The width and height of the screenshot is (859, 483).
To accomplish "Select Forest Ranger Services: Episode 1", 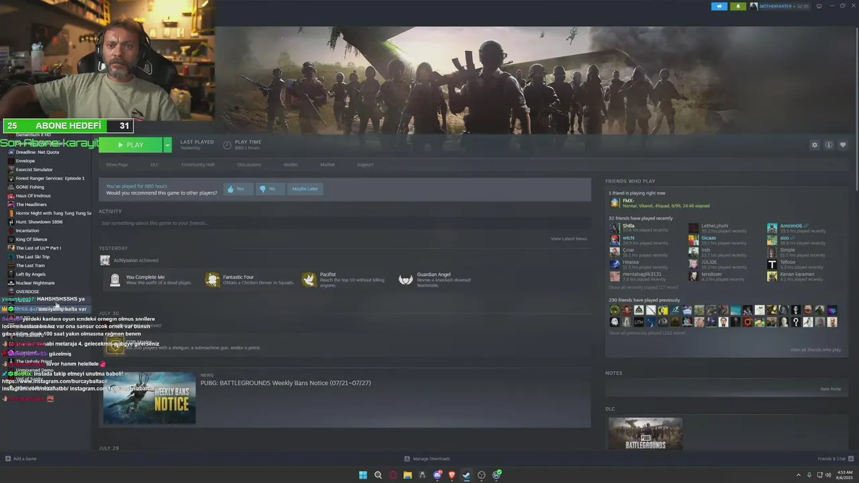I will (50, 178).
